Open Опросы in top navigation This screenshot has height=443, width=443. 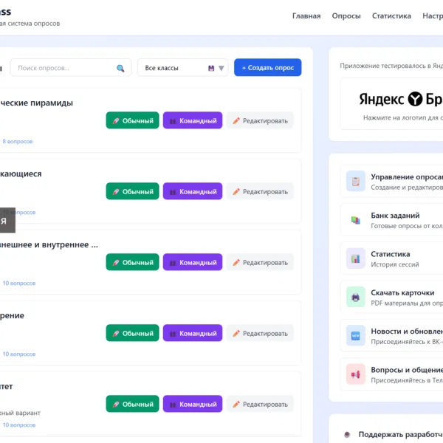[346, 16]
